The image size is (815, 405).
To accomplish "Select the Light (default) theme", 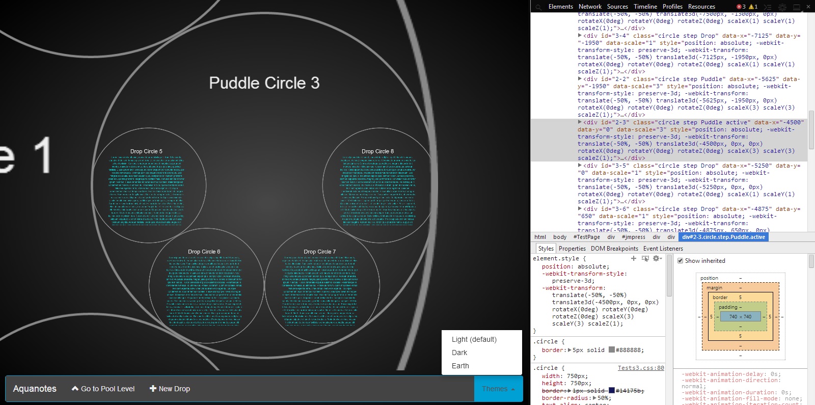I will (474, 339).
